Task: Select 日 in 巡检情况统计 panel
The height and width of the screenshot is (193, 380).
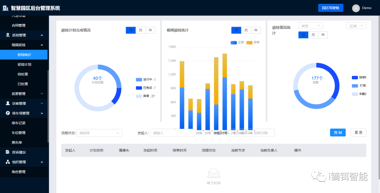Action: tap(303, 35)
